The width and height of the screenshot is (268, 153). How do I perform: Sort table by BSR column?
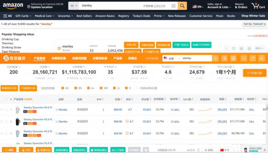coord(100,99)
